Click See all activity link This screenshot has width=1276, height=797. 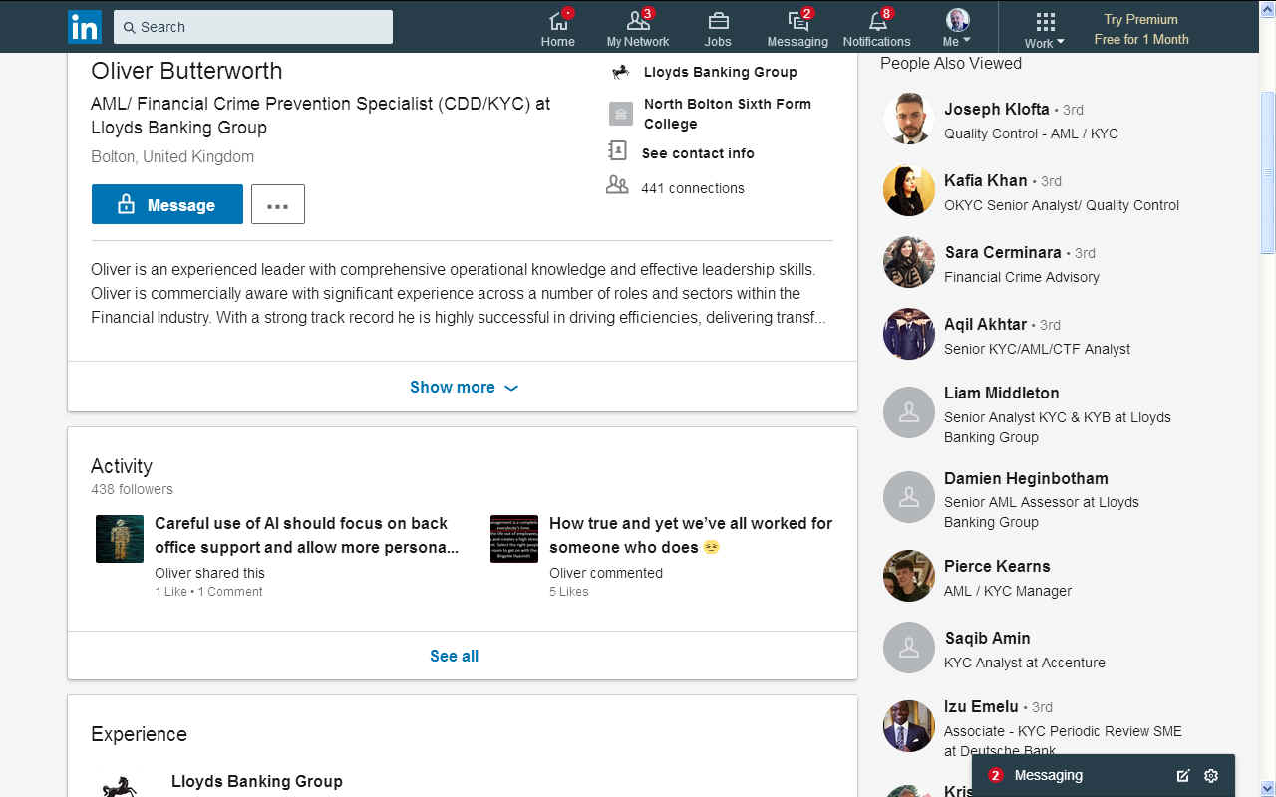coord(454,656)
